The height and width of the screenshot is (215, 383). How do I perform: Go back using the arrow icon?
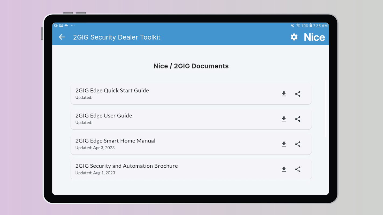(62, 37)
